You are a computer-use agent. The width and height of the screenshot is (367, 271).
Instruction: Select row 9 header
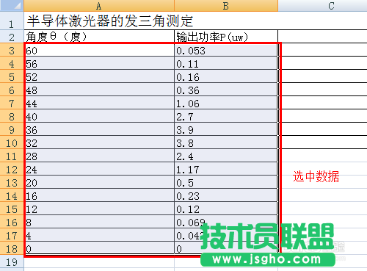pyautogui.click(x=12, y=129)
